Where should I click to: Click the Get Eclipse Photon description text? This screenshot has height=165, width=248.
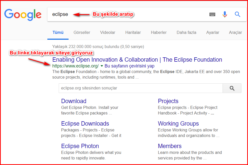pyautogui.click(x=90, y=110)
